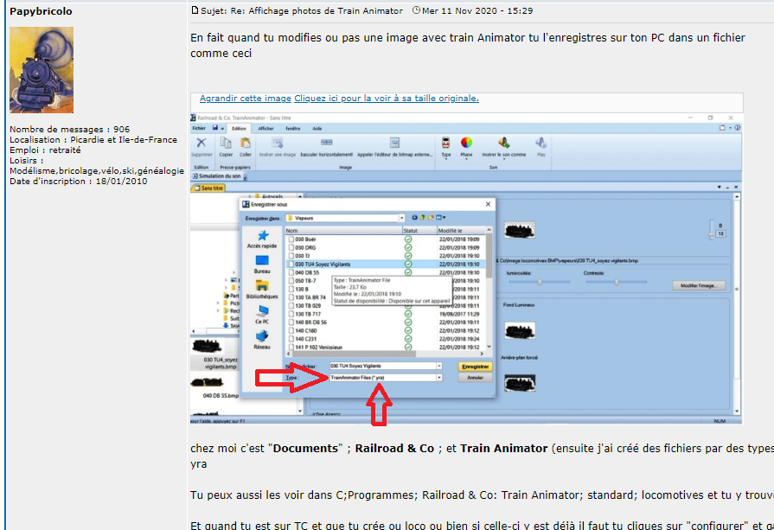Viewport: 774px width, 530px height.
Task: Switch to the Aide ribbon tab
Action: pos(317,128)
